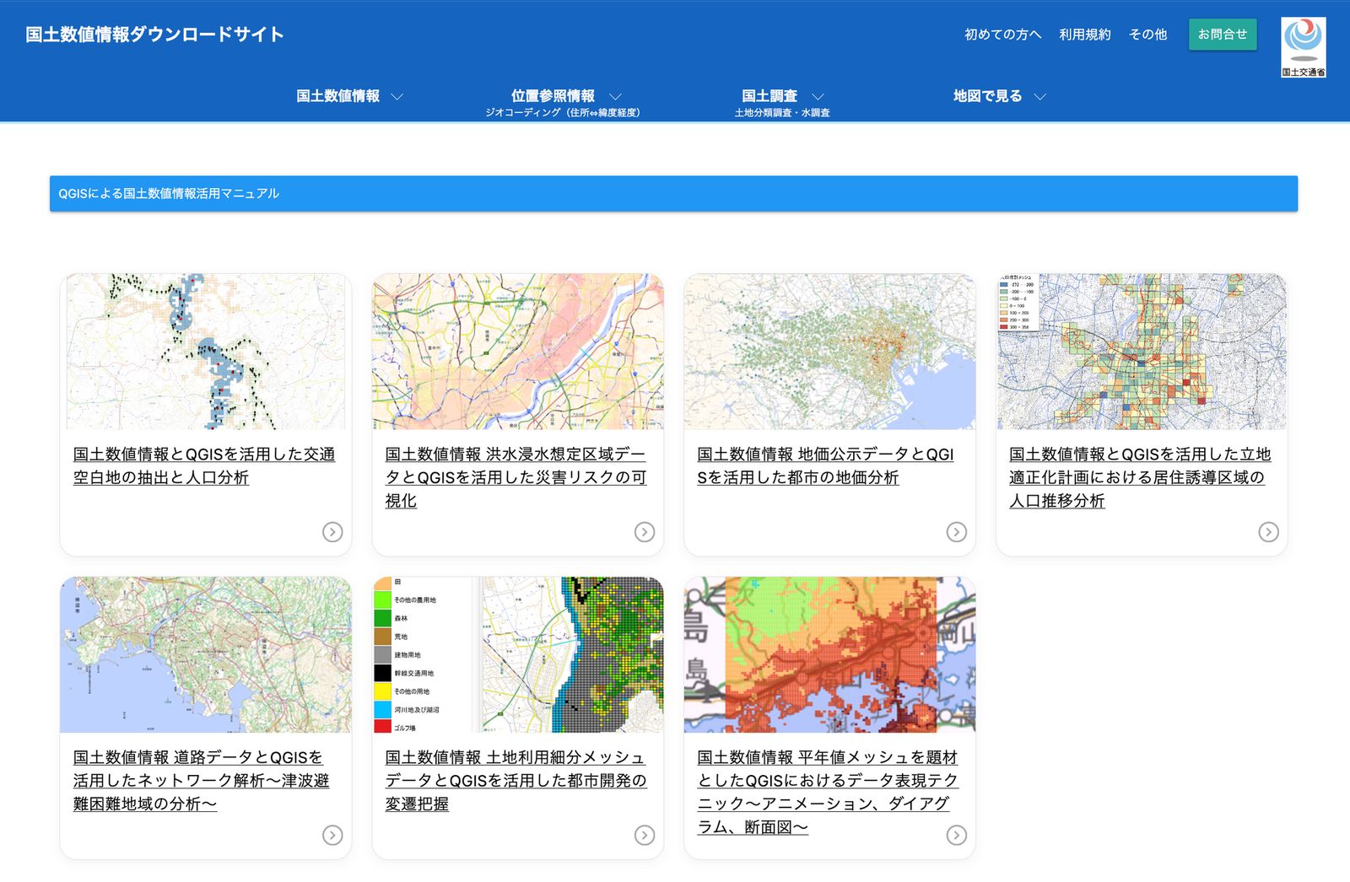Click the 国土交通省 logo icon
Screen dimensions: 1350x882
tap(1304, 47)
